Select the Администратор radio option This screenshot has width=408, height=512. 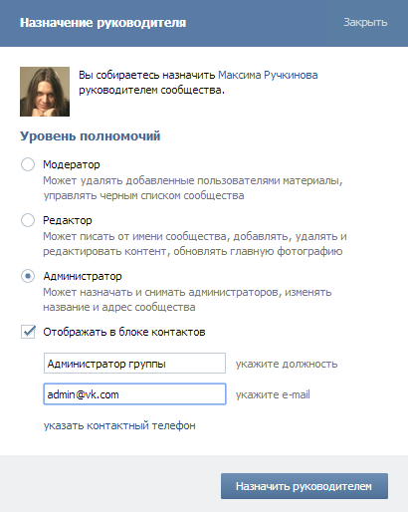pos(28,276)
